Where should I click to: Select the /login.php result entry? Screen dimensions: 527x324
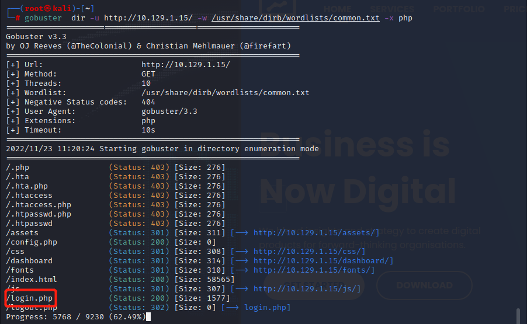click(30, 298)
